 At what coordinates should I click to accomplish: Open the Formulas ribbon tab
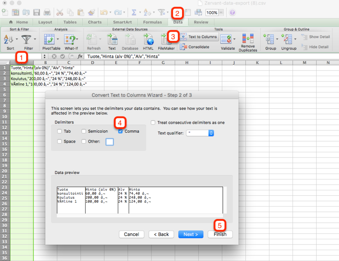point(153,22)
